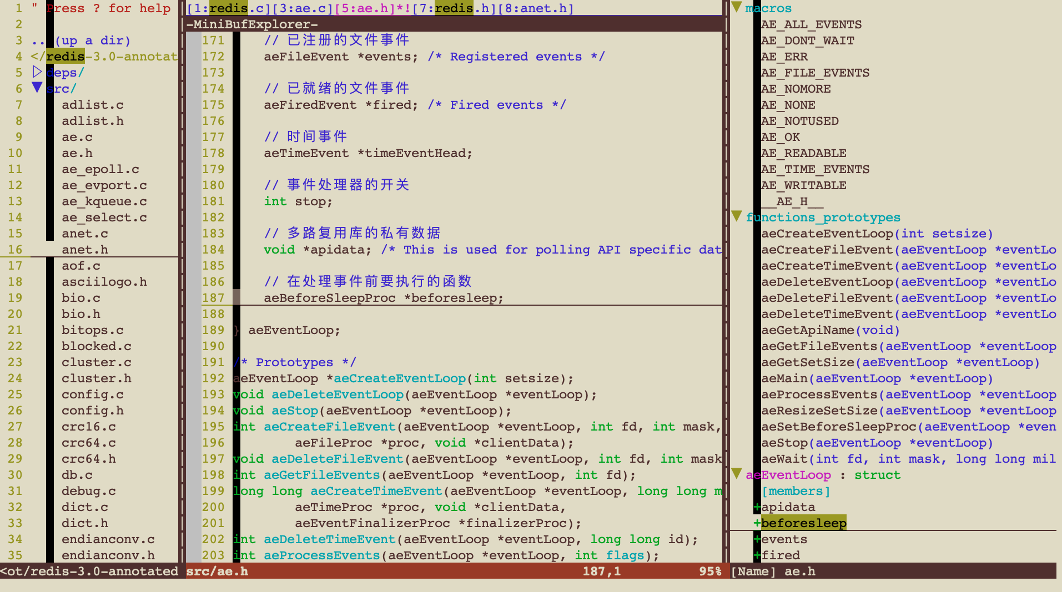Screen dimensions: 1062x592
Task: Click the '/* Prototypes */' comment on line 191
Action: point(295,362)
